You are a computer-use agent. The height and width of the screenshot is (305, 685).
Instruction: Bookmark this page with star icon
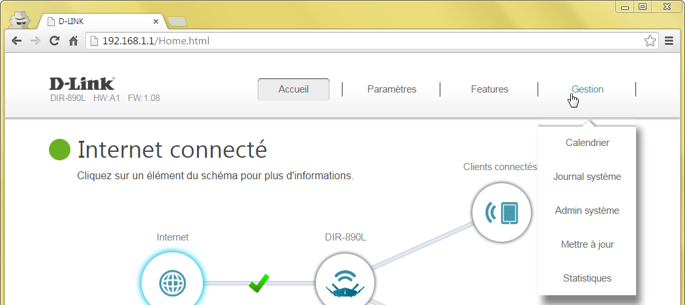650,41
